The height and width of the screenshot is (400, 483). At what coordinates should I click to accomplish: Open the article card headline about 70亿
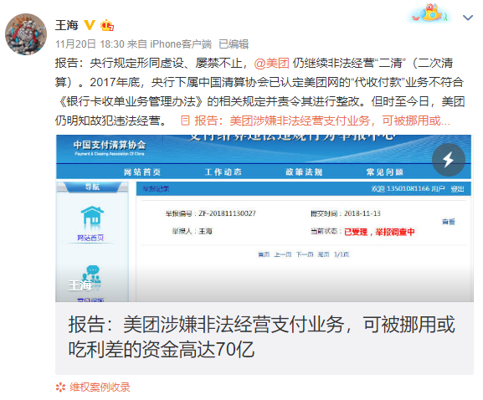click(261, 336)
